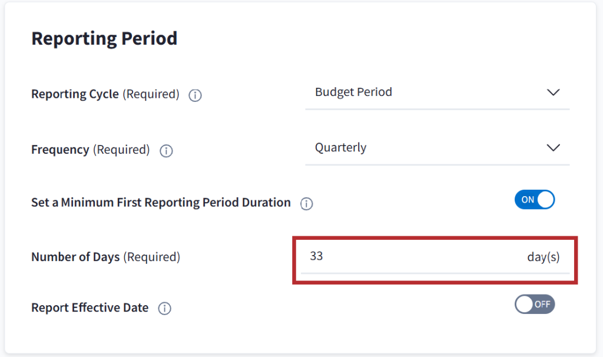The image size is (603, 357).
Task: Click the chevron arrow on Reporting Cycle dropdown
Action: [553, 92]
